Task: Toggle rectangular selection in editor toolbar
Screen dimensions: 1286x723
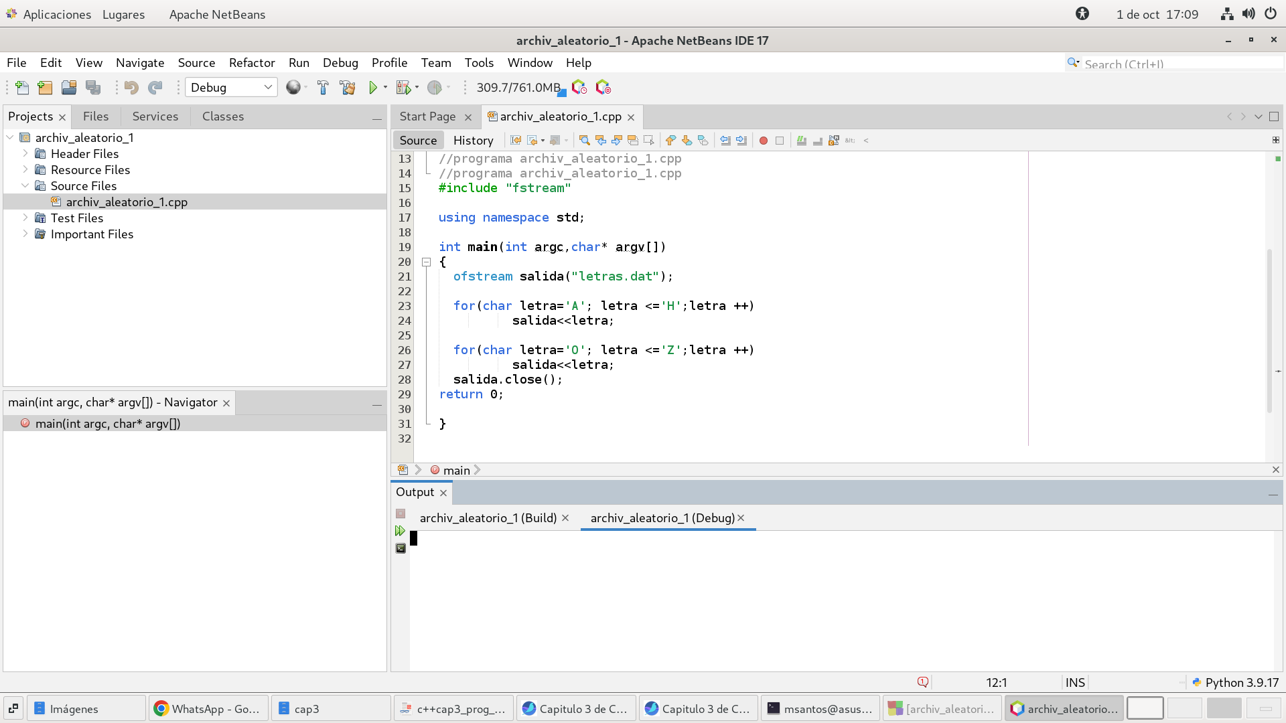Action: point(648,141)
